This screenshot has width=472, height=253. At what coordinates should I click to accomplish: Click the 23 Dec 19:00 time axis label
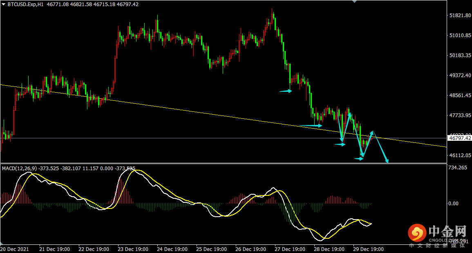[133, 249]
